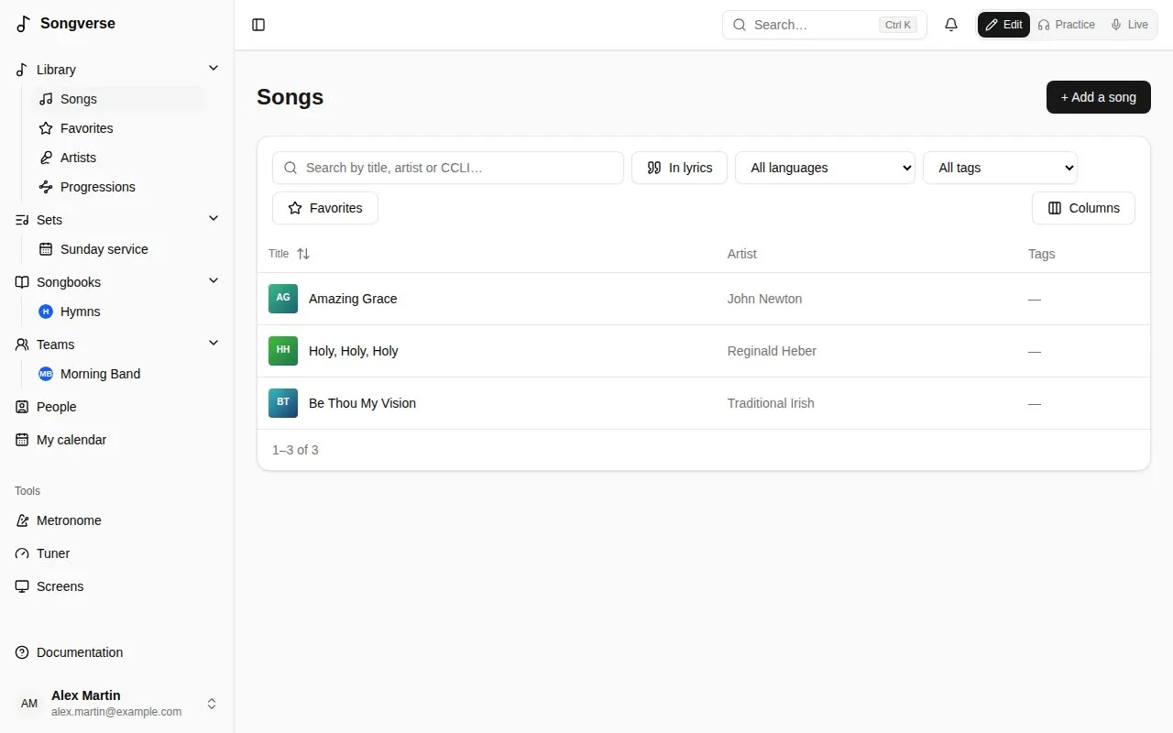The height and width of the screenshot is (733, 1173).
Task: Open Sunday service set
Action: click(119, 249)
